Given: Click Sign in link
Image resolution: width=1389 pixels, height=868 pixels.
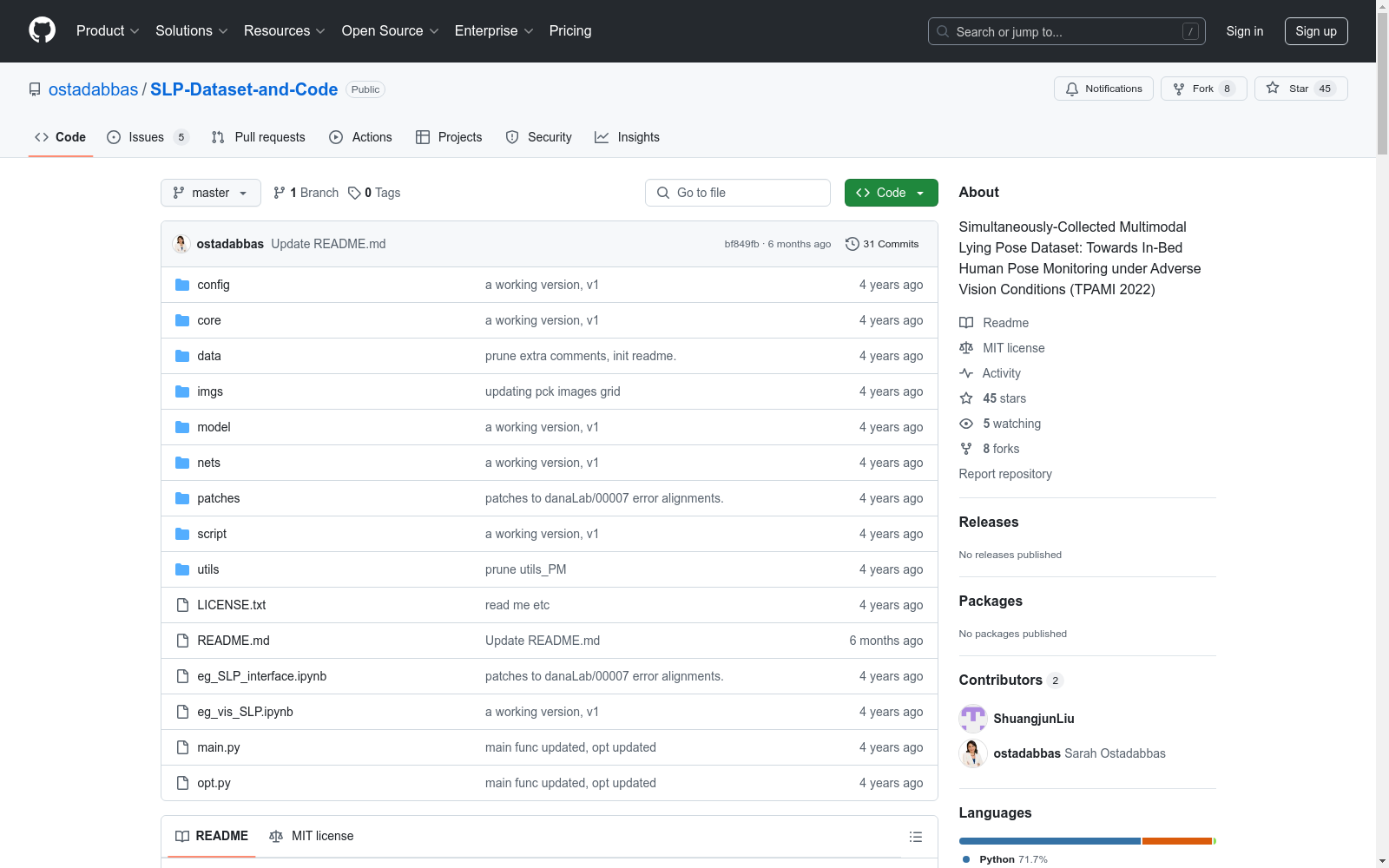Looking at the screenshot, I should (1245, 31).
